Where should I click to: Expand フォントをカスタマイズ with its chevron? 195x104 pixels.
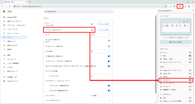(110, 101)
